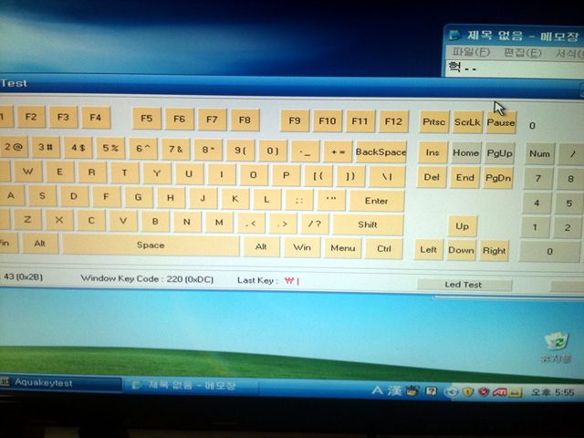The image size is (584, 438).
Task: Click the right Win key button
Action: 302,247
